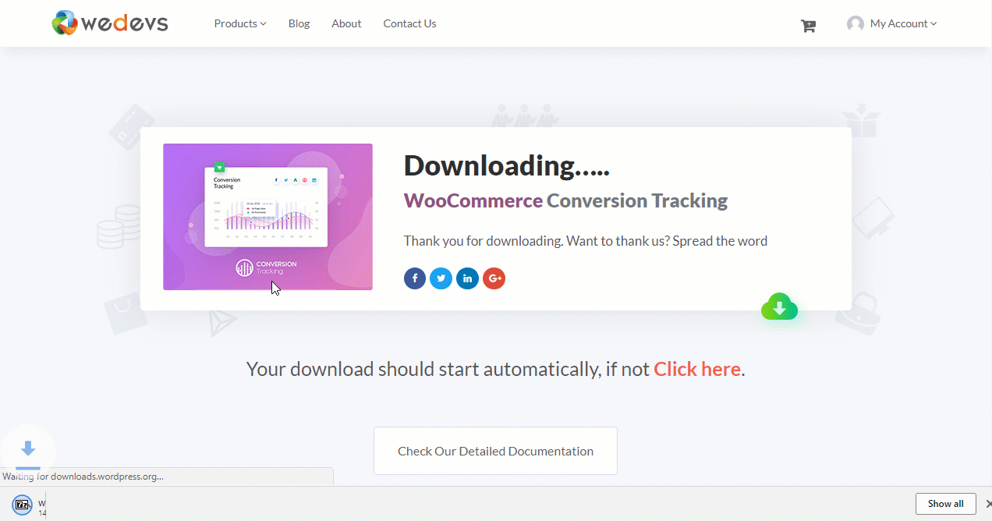Open the Blog page

[299, 23]
